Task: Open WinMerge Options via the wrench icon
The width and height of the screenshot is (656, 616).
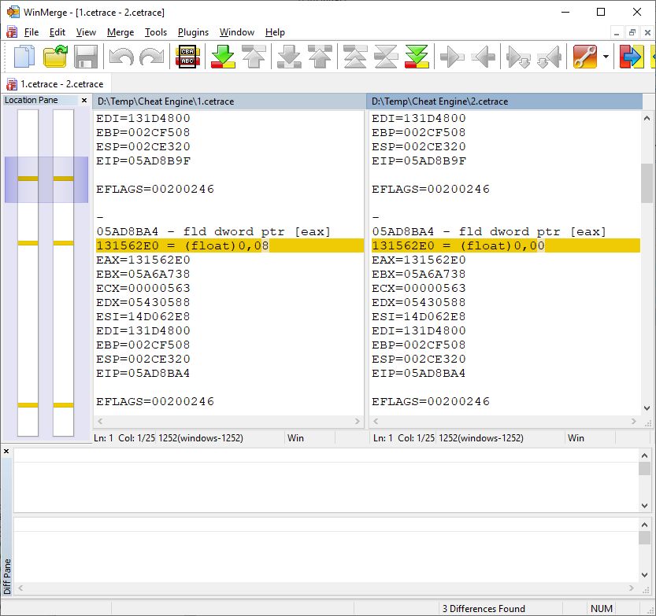Action: click(584, 56)
